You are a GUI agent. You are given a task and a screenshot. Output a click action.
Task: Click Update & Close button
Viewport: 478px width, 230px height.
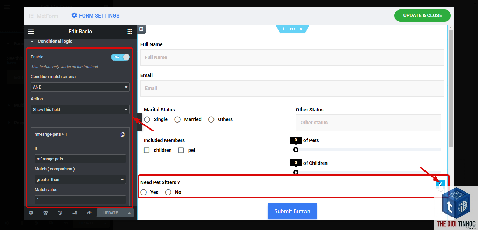click(x=422, y=15)
